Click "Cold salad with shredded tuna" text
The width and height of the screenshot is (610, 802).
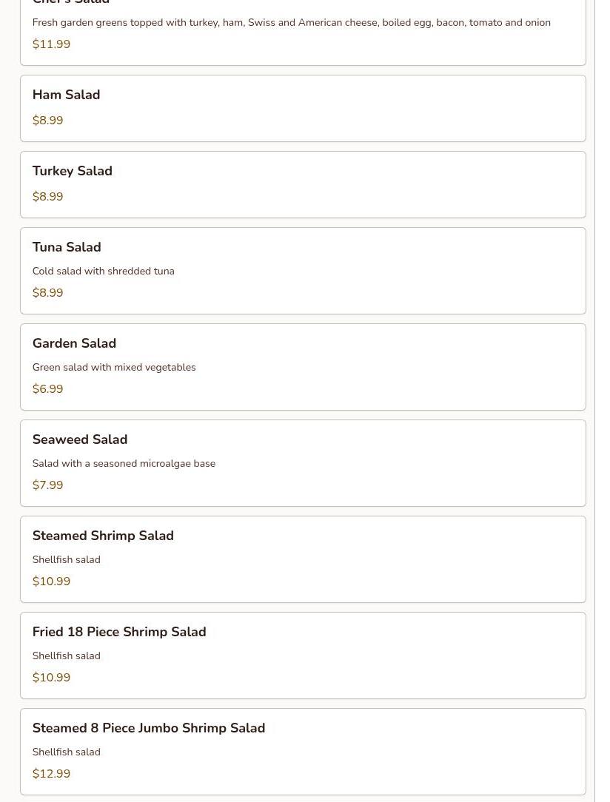(x=103, y=272)
